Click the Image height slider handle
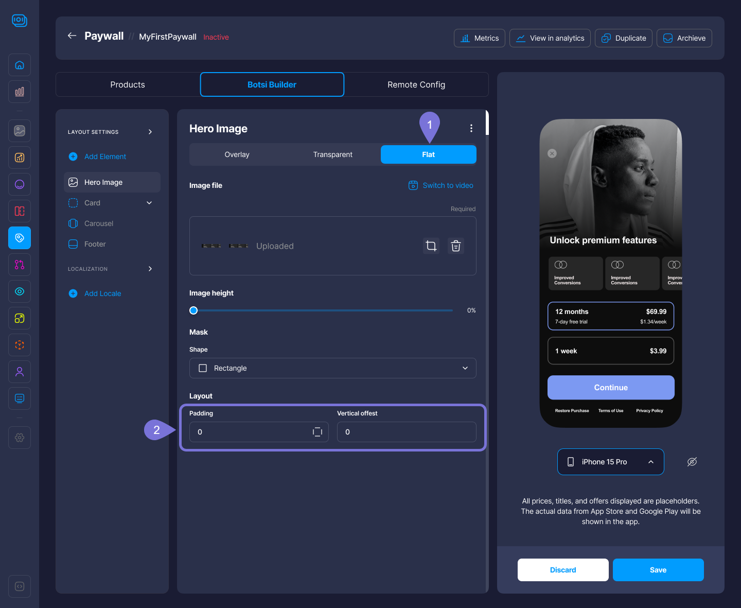The height and width of the screenshot is (608, 741). coord(193,310)
